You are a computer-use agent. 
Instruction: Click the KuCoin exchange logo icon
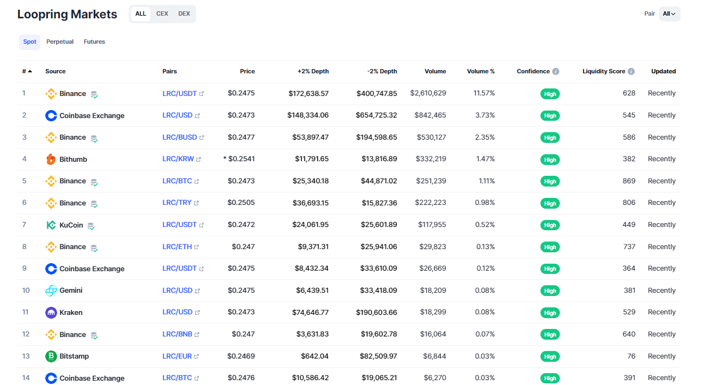51,225
